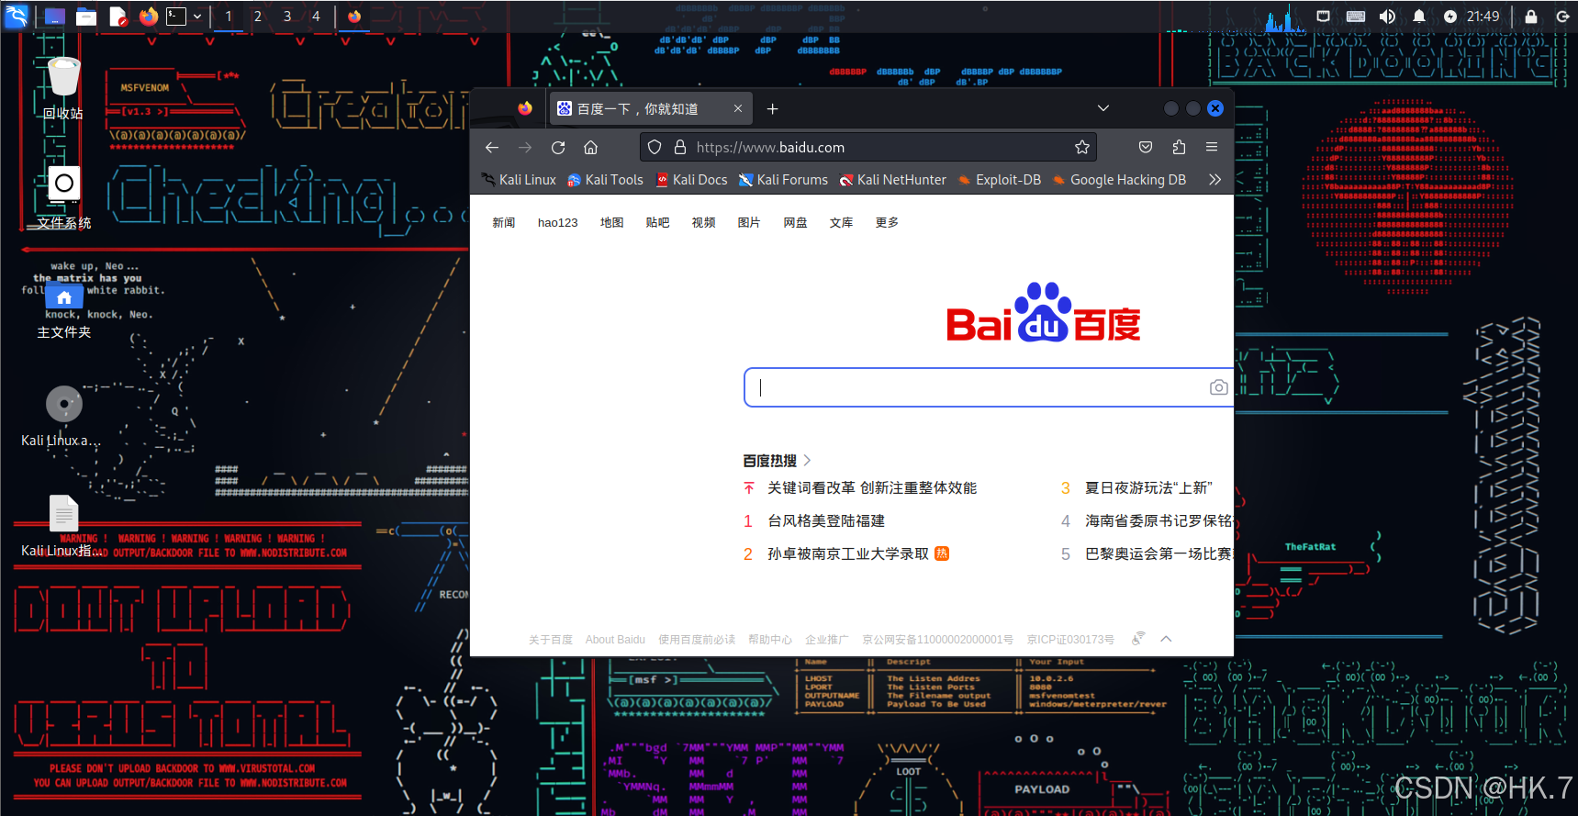Open the Kali Tools bookmark
The width and height of the screenshot is (1578, 816).
[x=605, y=180]
